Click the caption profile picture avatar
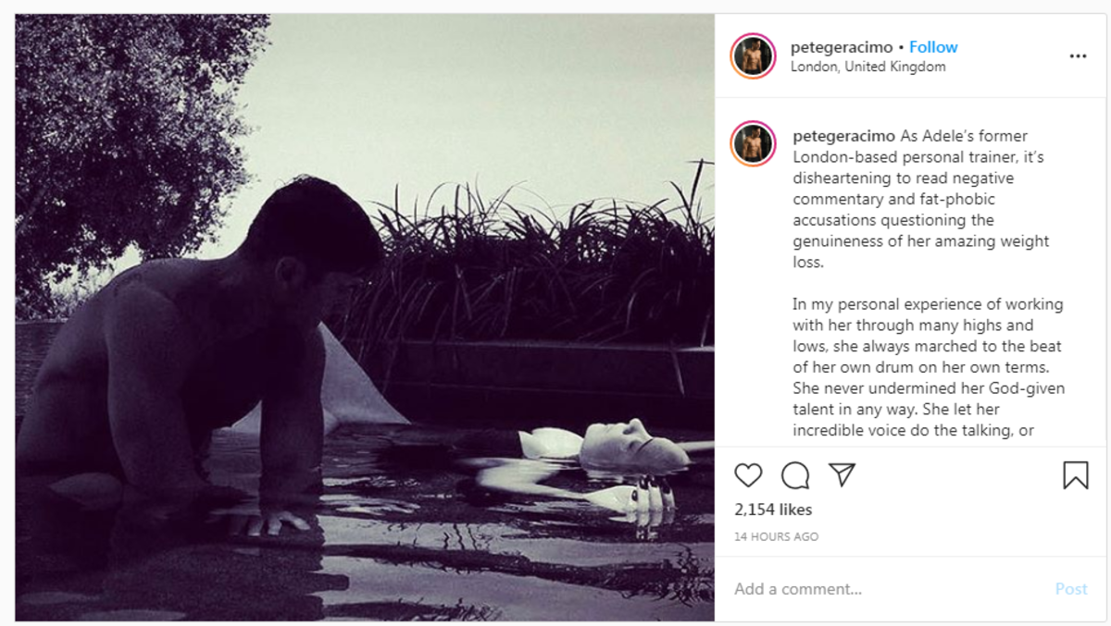The width and height of the screenshot is (1111, 626). (753, 143)
